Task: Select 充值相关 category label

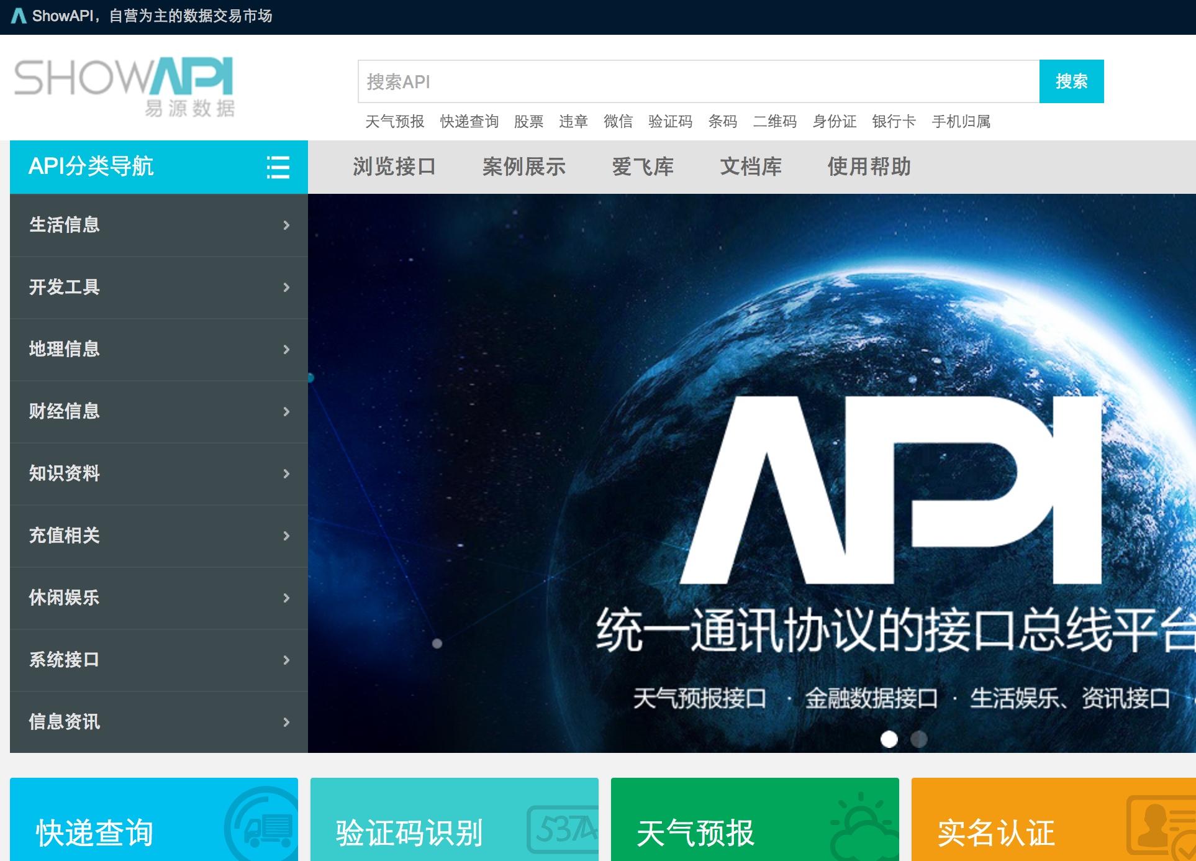Action: pyautogui.click(x=65, y=535)
